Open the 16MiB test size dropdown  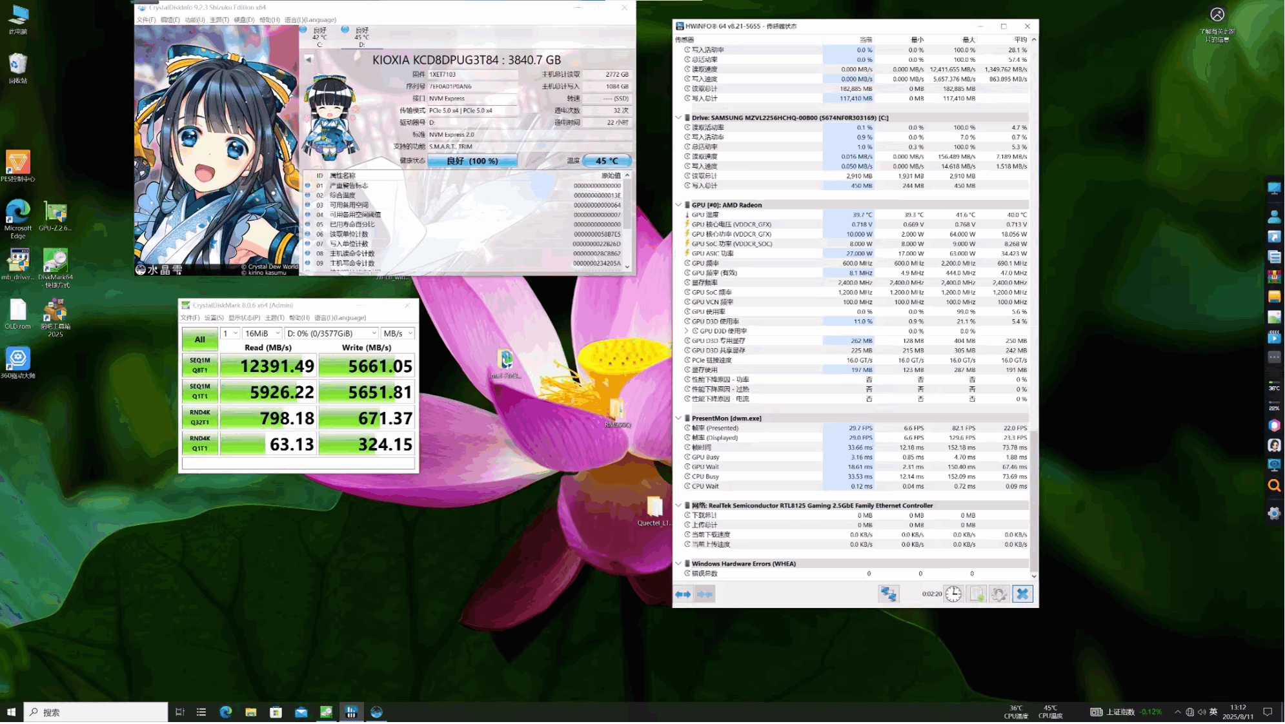(262, 333)
